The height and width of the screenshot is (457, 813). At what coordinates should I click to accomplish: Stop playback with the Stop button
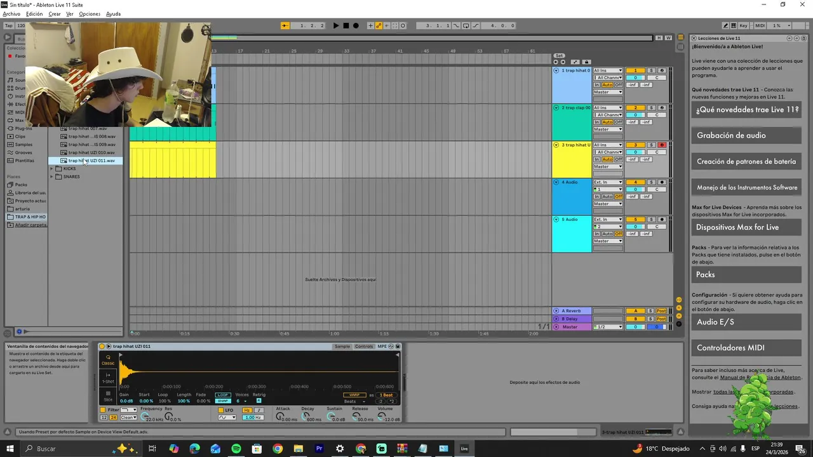tap(346, 25)
